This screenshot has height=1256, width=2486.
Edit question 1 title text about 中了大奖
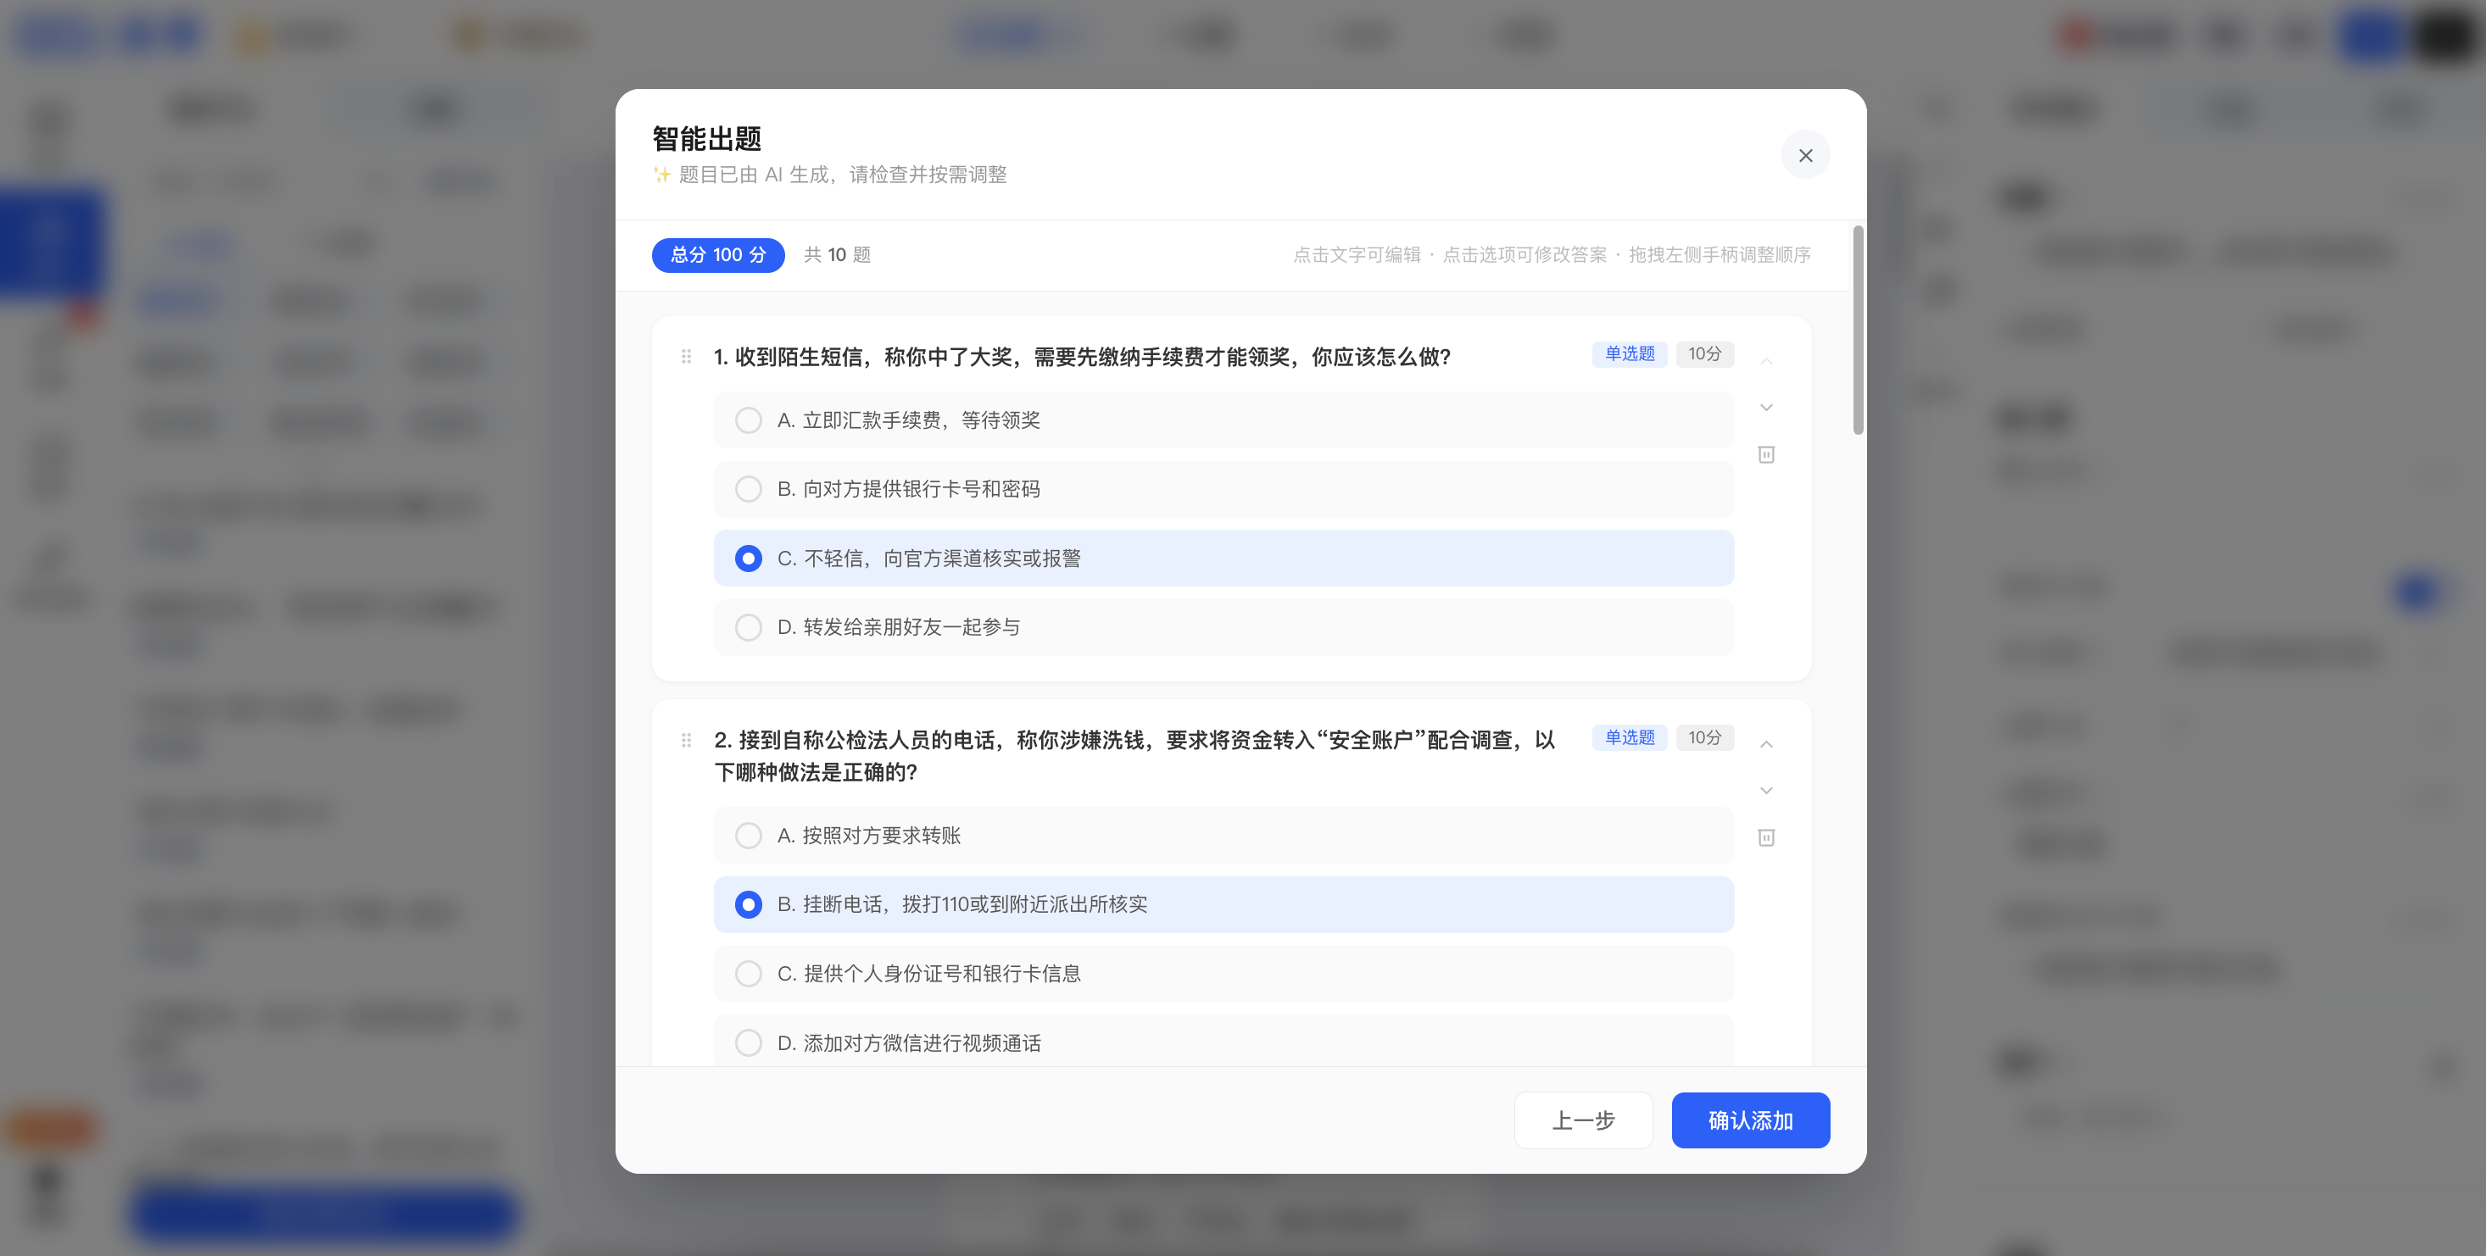[x=1082, y=357]
